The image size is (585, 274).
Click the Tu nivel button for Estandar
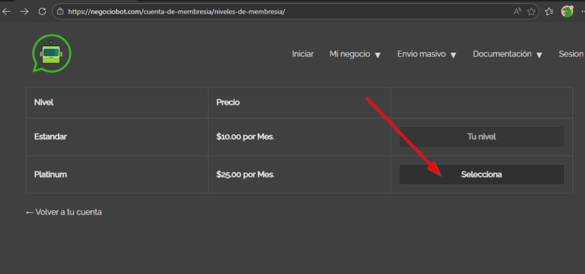[x=481, y=137]
